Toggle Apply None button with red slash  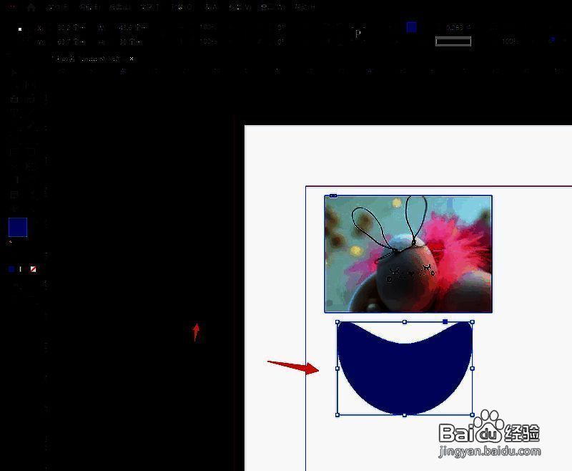point(33,269)
